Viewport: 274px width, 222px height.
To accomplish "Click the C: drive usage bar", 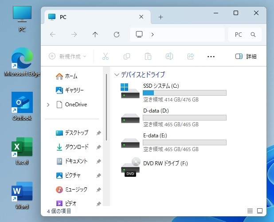I will point(184,93).
